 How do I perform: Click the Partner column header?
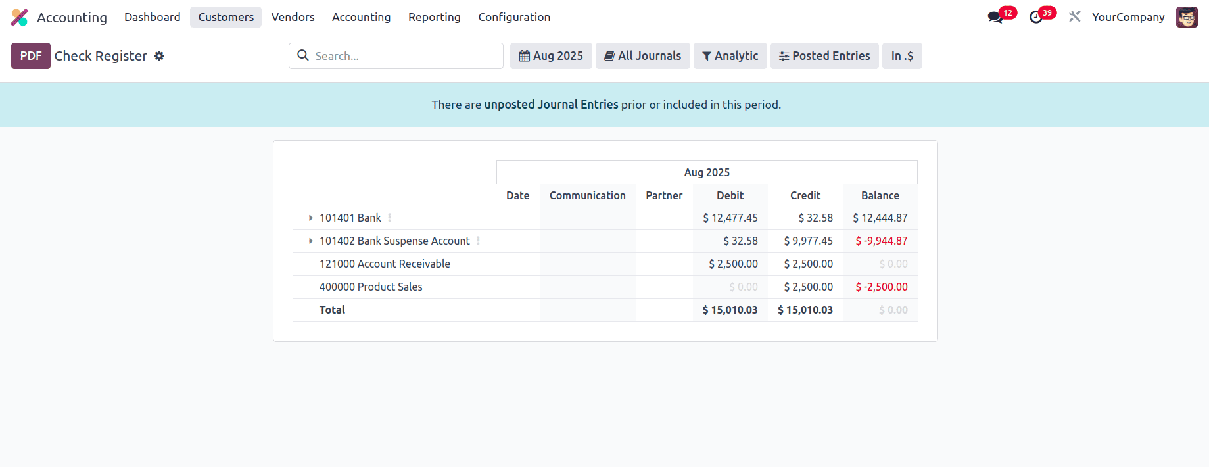pyautogui.click(x=664, y=195)
